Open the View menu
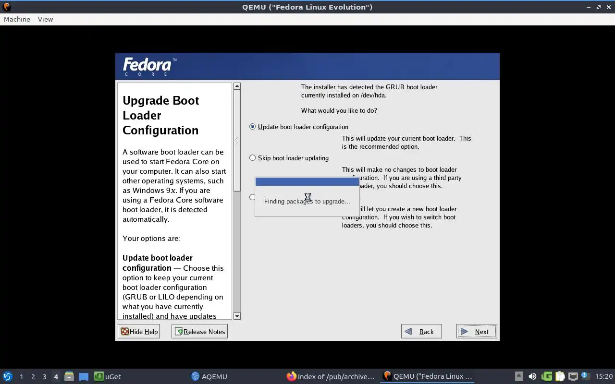 45,19
